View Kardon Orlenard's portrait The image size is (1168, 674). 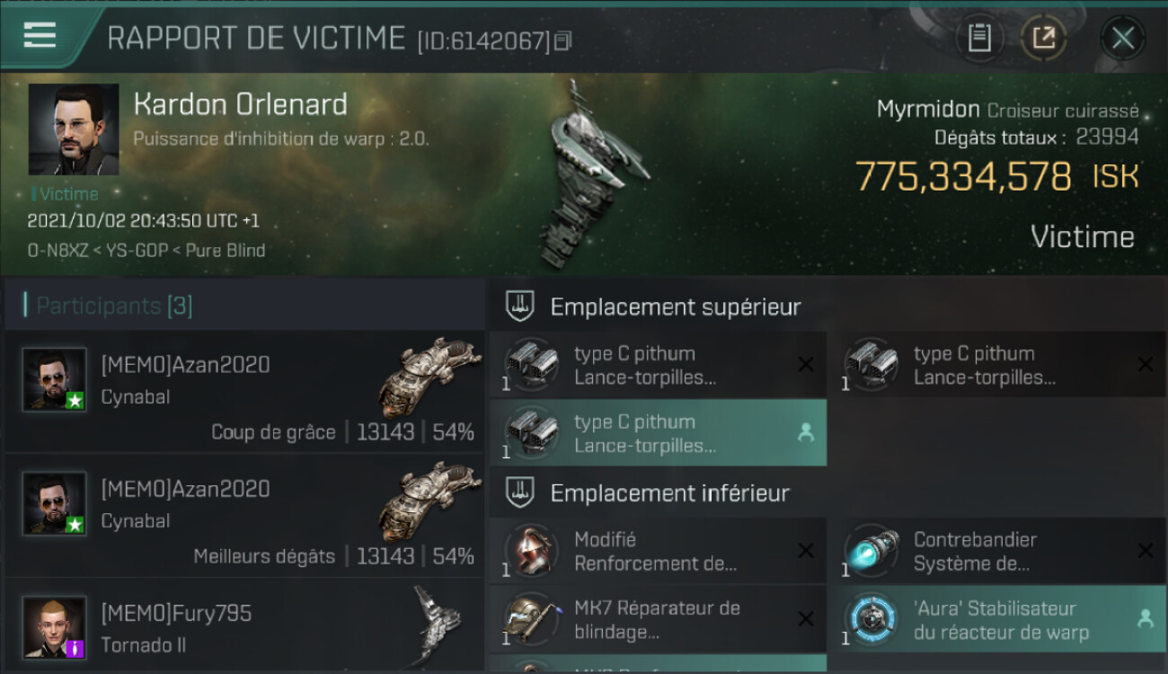74,129
